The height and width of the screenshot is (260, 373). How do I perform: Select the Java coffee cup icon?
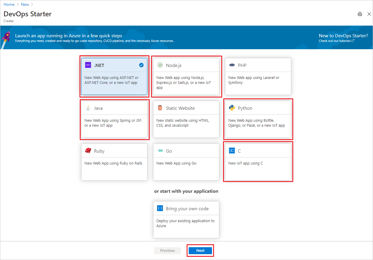pos(88,108)
